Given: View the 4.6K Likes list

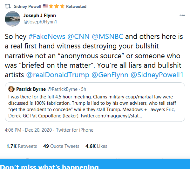Looking at the screenshot, I should pos(96,146).
